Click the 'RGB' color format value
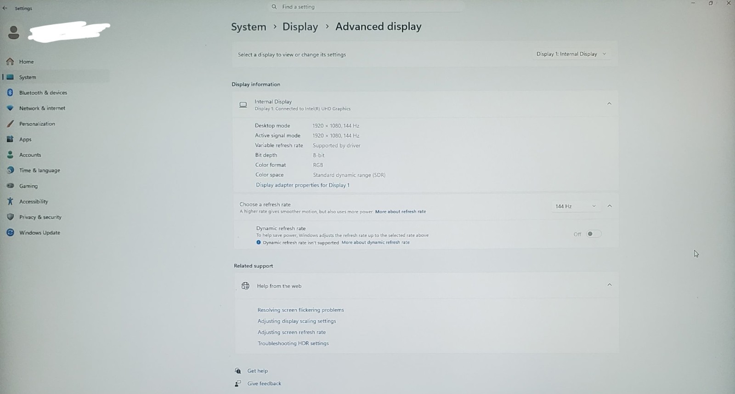Image resolution: width=735 pixels, height=394 pixels. click(318, 165)
